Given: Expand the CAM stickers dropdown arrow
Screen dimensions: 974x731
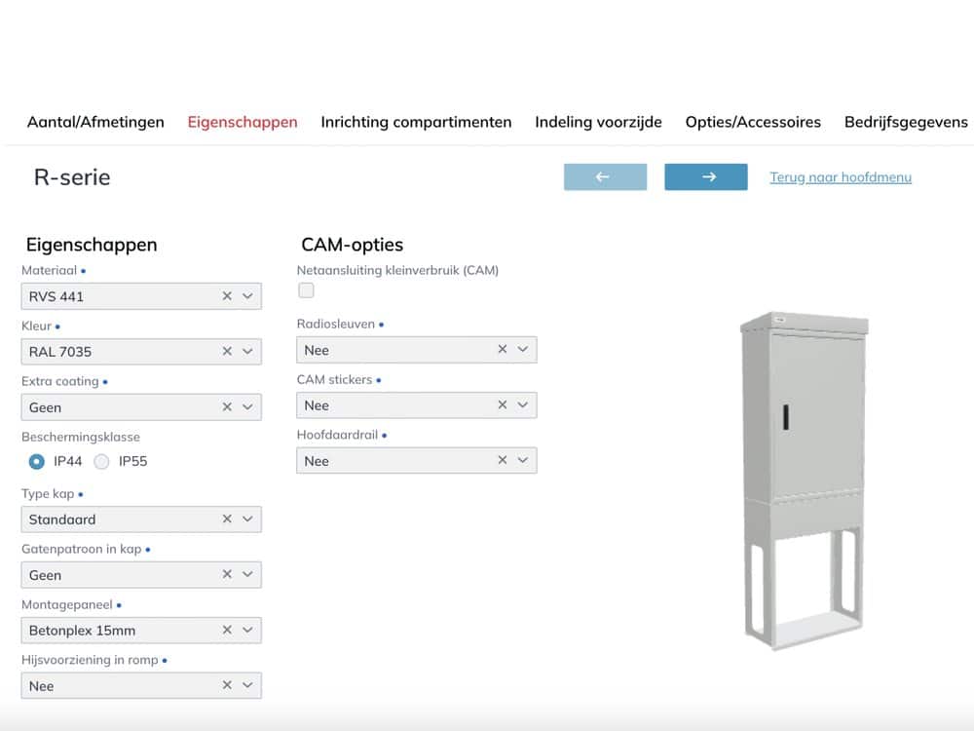Looking at the screenshot, I should [523, 404].
